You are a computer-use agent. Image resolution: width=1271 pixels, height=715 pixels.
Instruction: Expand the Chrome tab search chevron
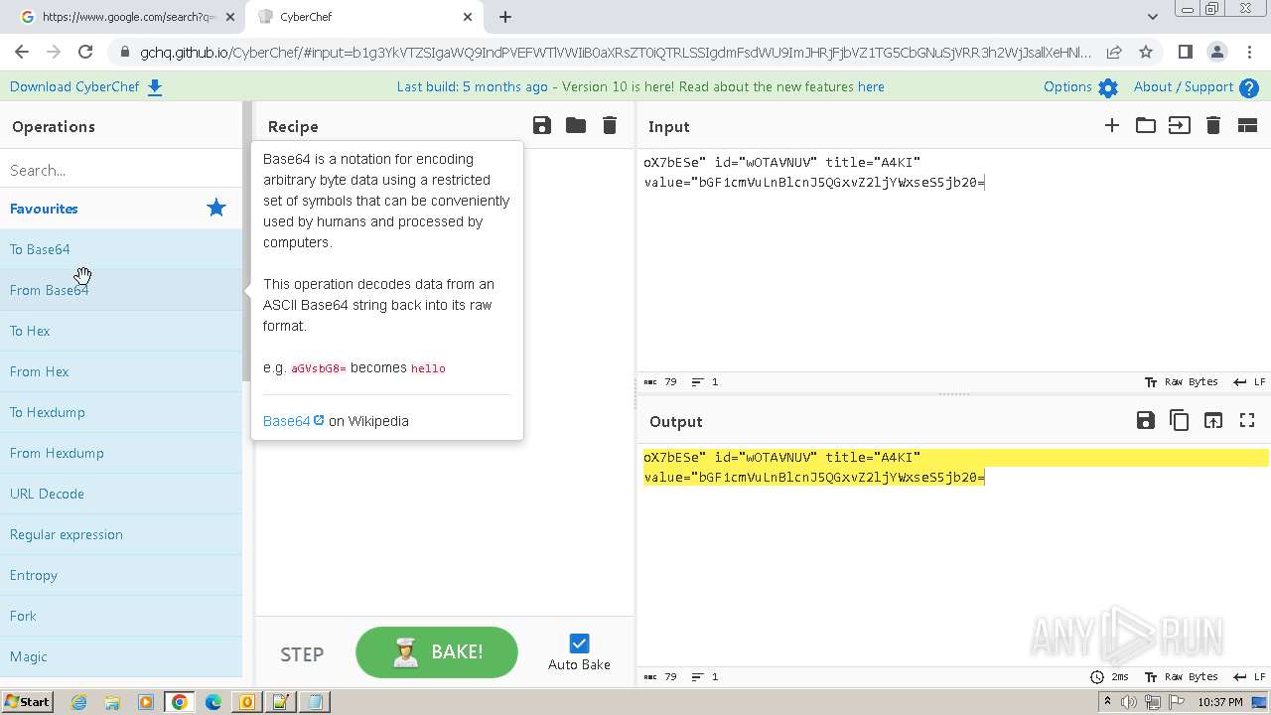pyautogui.click(x=1152, y=16)
